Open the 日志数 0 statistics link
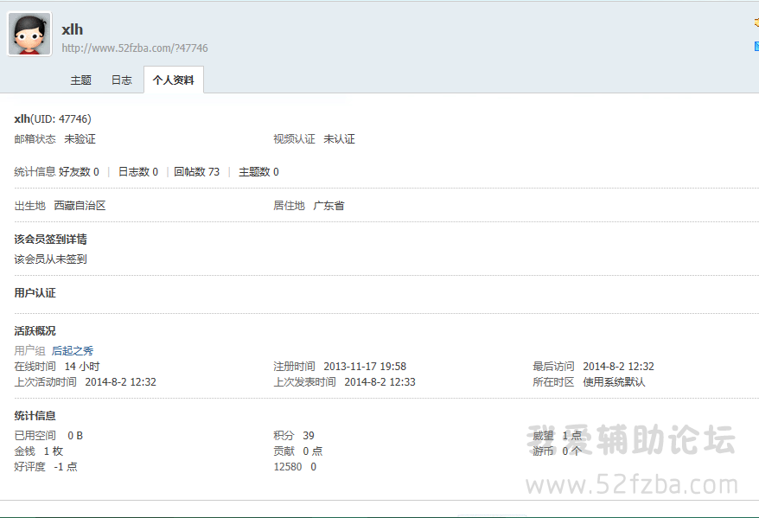The height and width of the screenshot is (518, 759). click(x=137, y=172)
